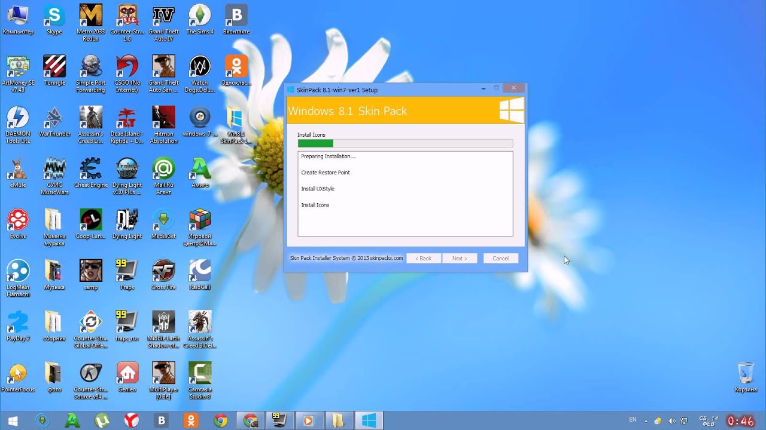Open the Вконтакте desktop shortcut
The height and width of the screenshot is (430, 766).
(x=236, y=19)
